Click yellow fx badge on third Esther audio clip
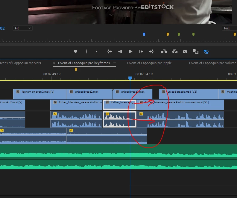Image resolution: width=237 pixels, height=198 pixels. click(x=141, y=114)
